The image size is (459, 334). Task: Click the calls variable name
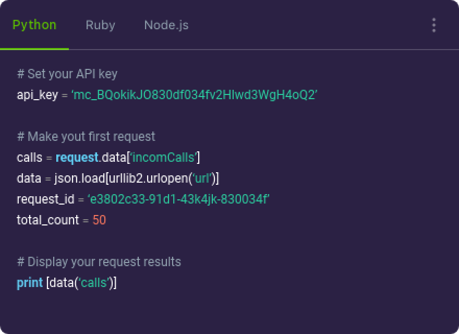[29, 157]
